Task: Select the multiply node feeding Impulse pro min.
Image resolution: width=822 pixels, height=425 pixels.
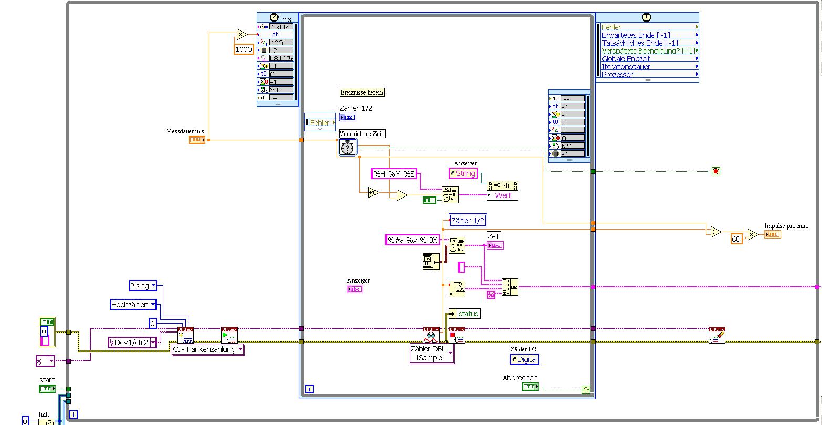Action: 754,234
